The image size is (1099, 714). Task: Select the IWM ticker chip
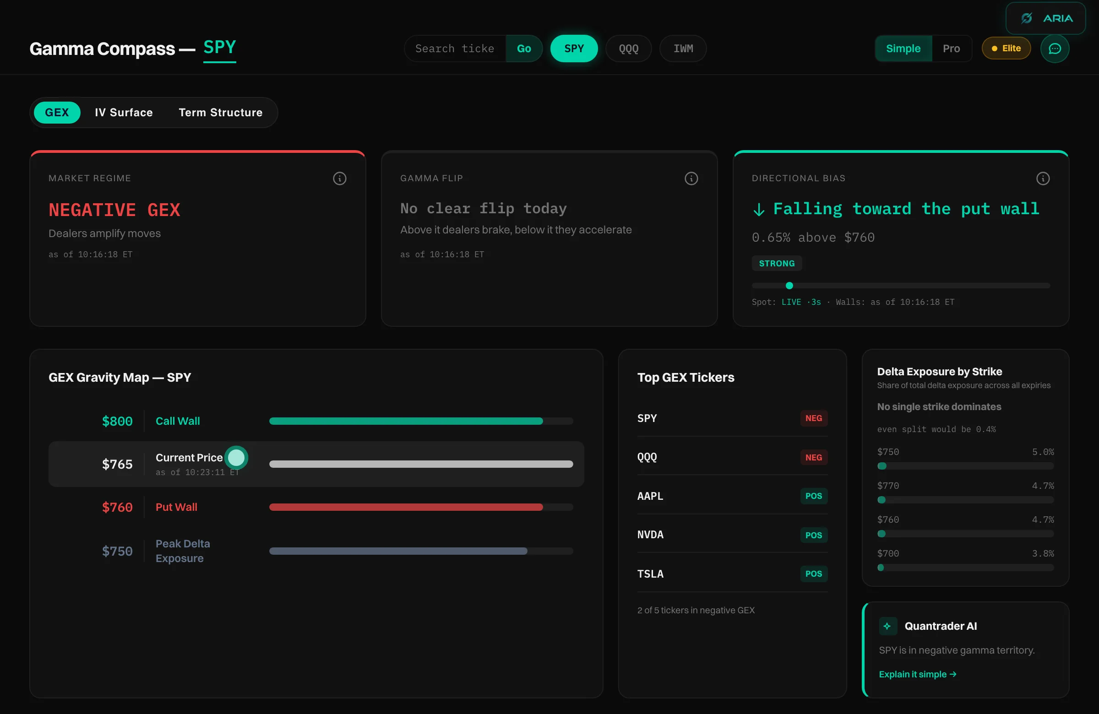(683, 49)
